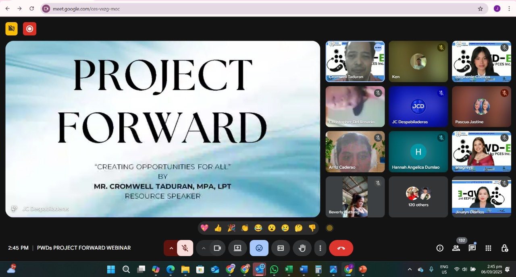Toggle the camera on or off
Screen dimensions: 516x277
click(x=217, y=248)
